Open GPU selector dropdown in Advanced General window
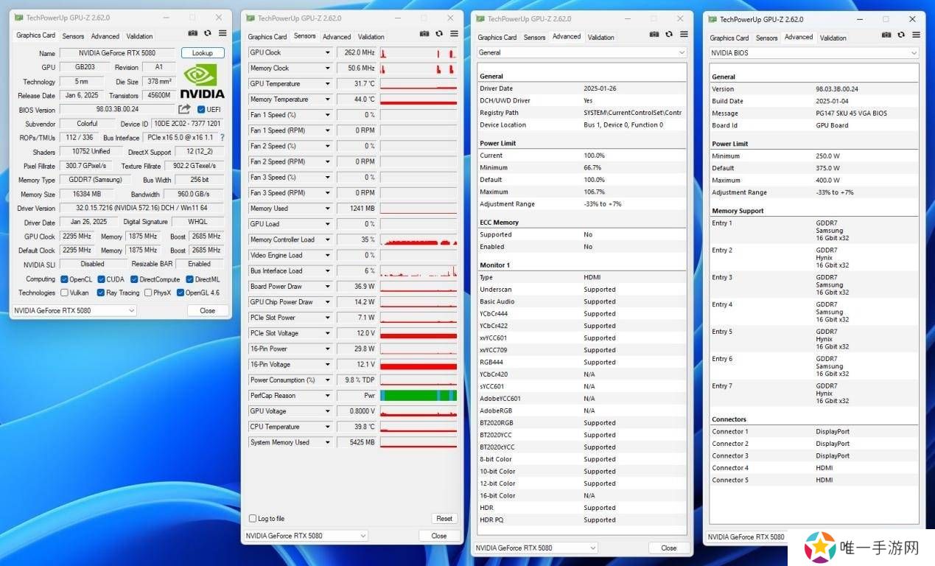Screen dimensions: 935x566 point(536,548)
